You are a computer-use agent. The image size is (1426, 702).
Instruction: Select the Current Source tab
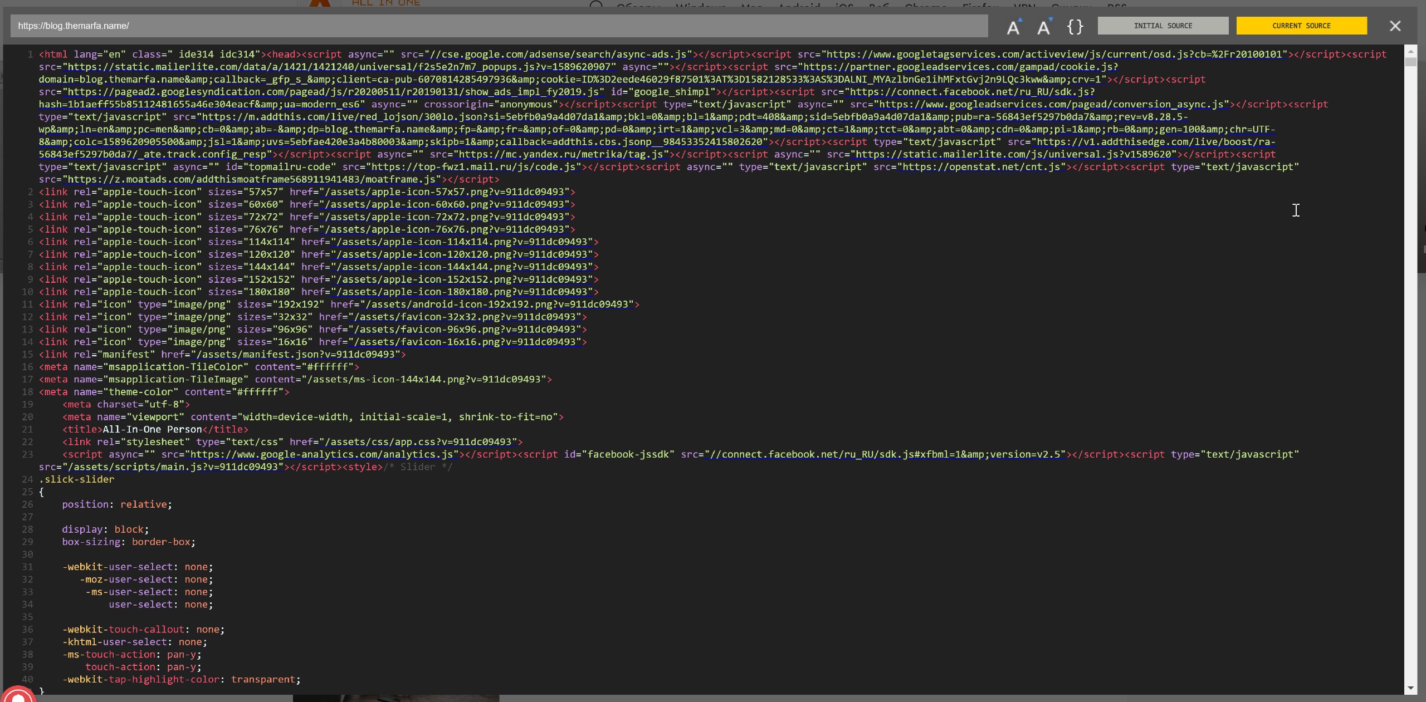coord(1301,26)
